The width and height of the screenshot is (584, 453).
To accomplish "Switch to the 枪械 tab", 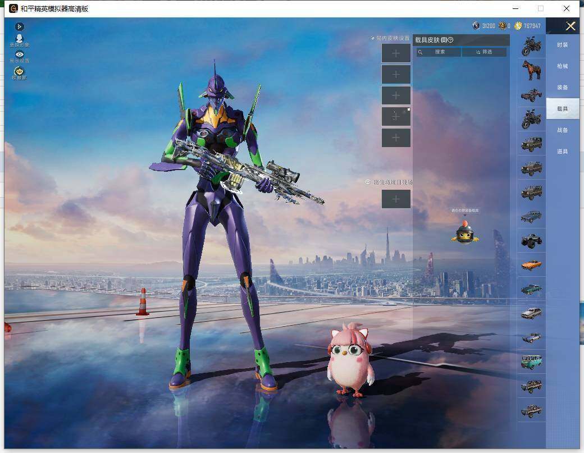I will coord(563,66).
